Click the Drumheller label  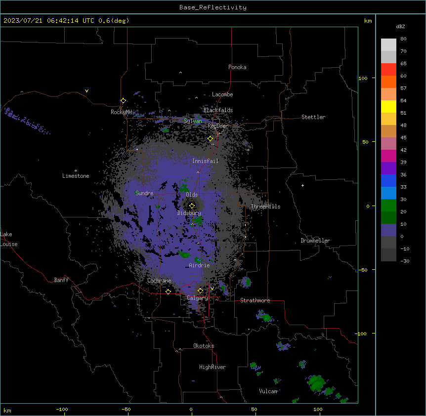coord(315,241)
